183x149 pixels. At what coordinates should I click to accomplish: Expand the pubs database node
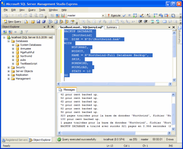(x=13, y=60)
